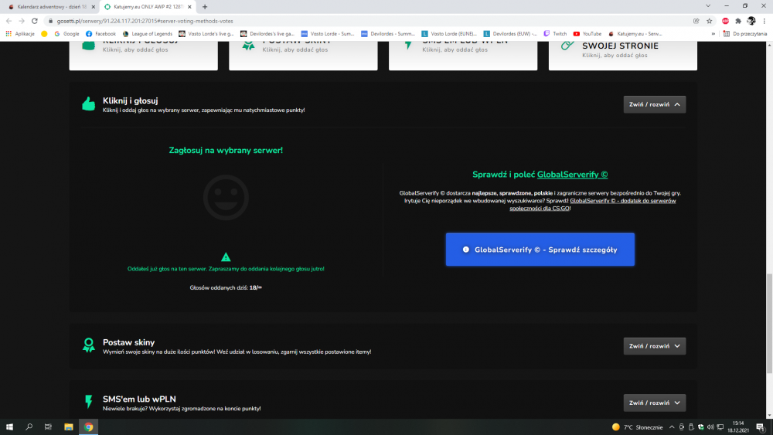Open Task View in the taskbar

point(48,427)
